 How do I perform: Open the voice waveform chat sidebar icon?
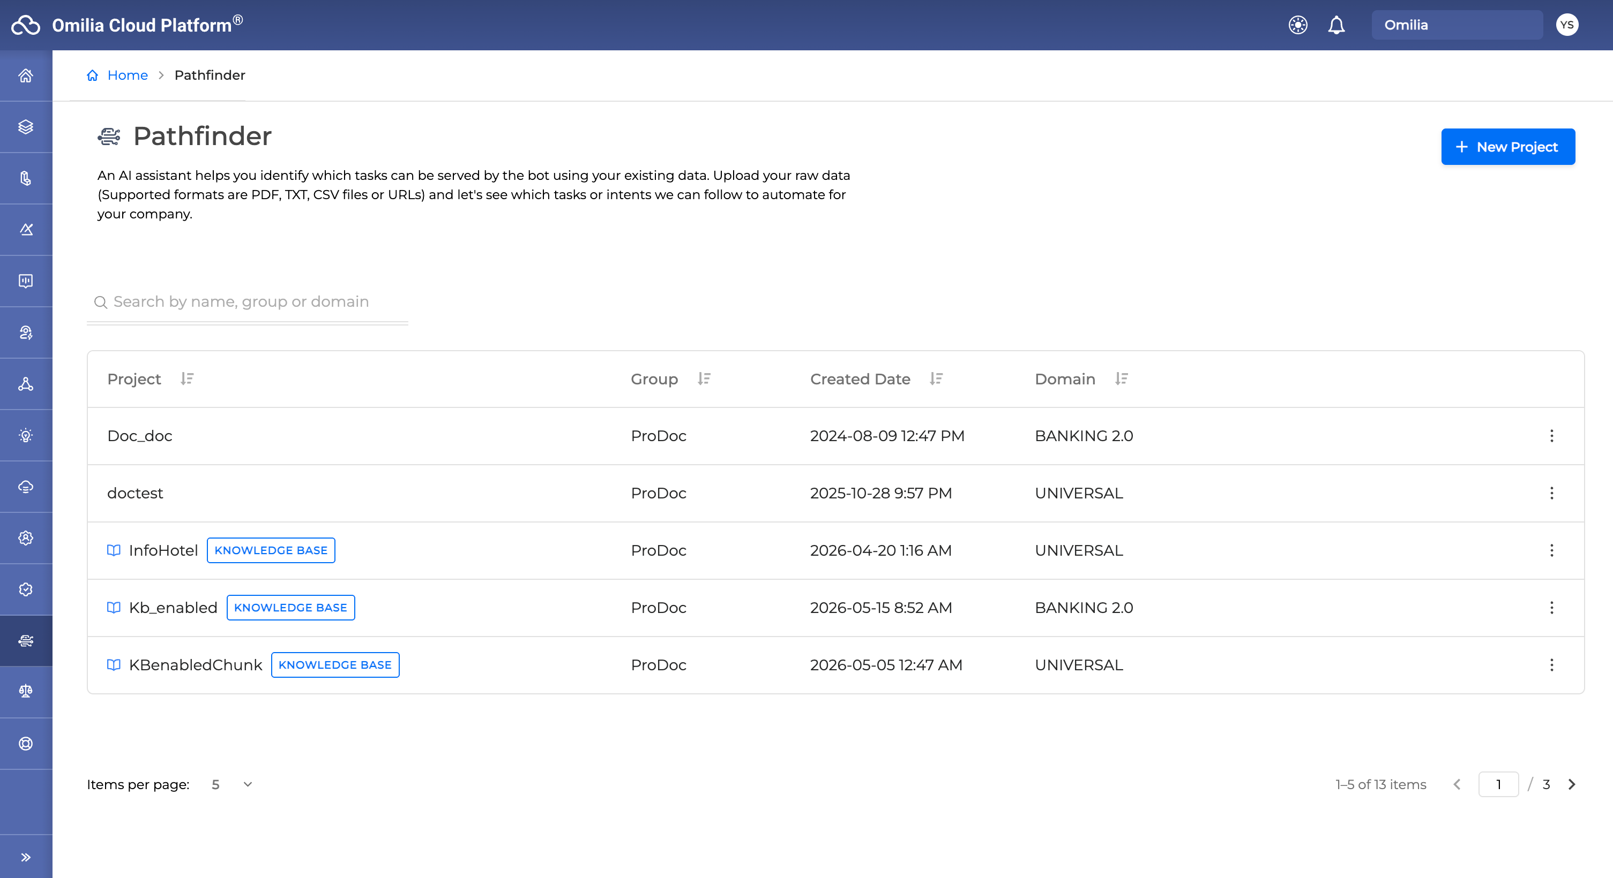coord(26,281)
